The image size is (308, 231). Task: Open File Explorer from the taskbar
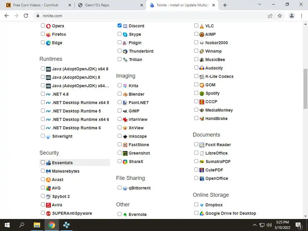click(x=37, y=225)
